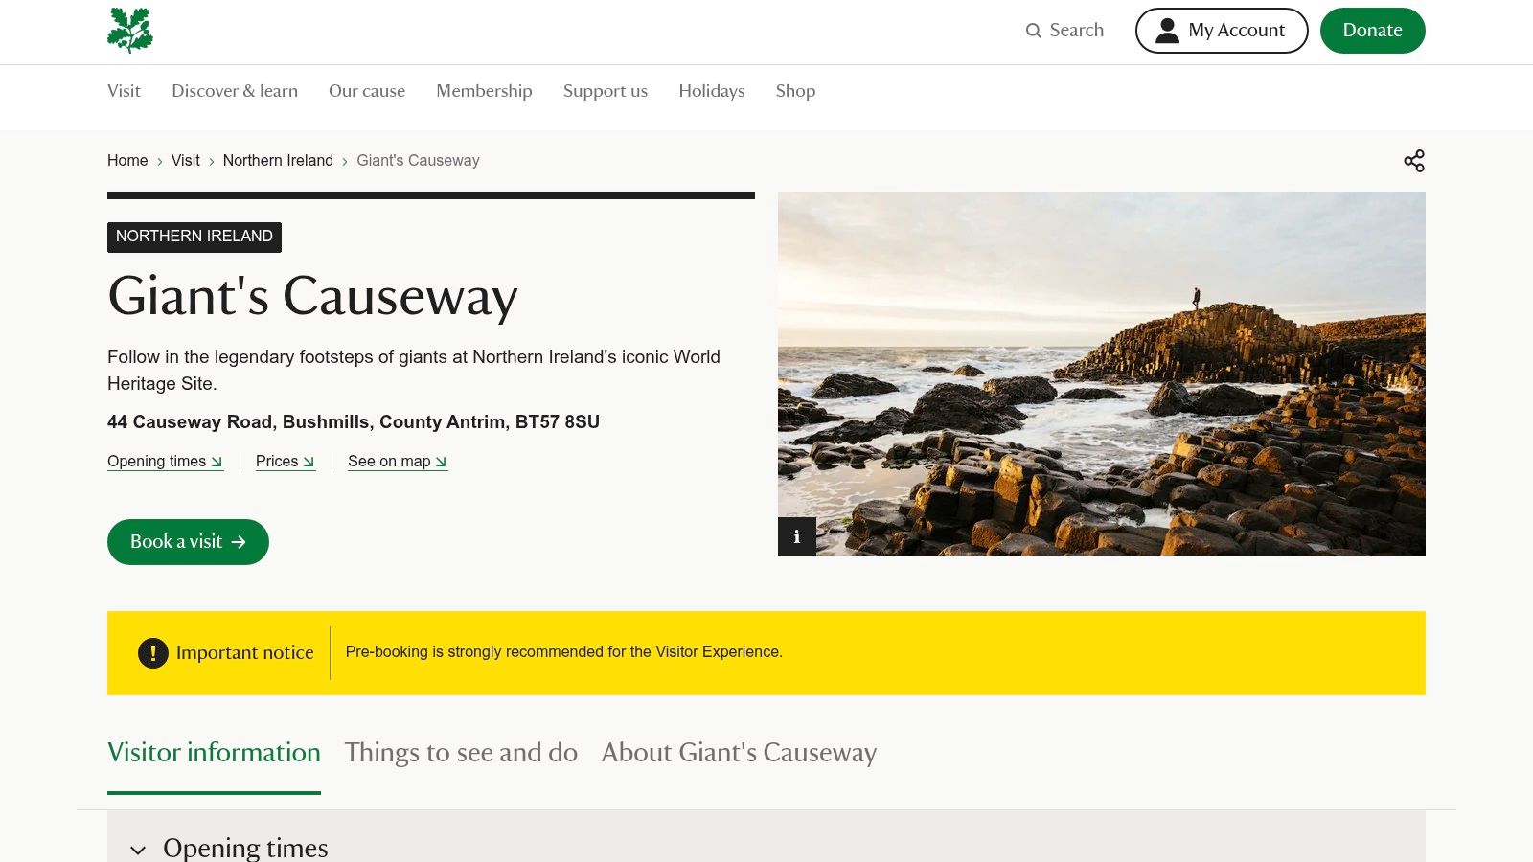The image size is (1533, 862).
Task: Open My Account
Action: [1222, 31]
